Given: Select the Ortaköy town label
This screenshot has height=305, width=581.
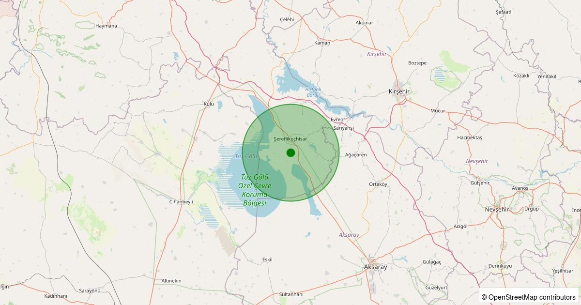Looking at the screenshot, I should click(x=378, y=184).
